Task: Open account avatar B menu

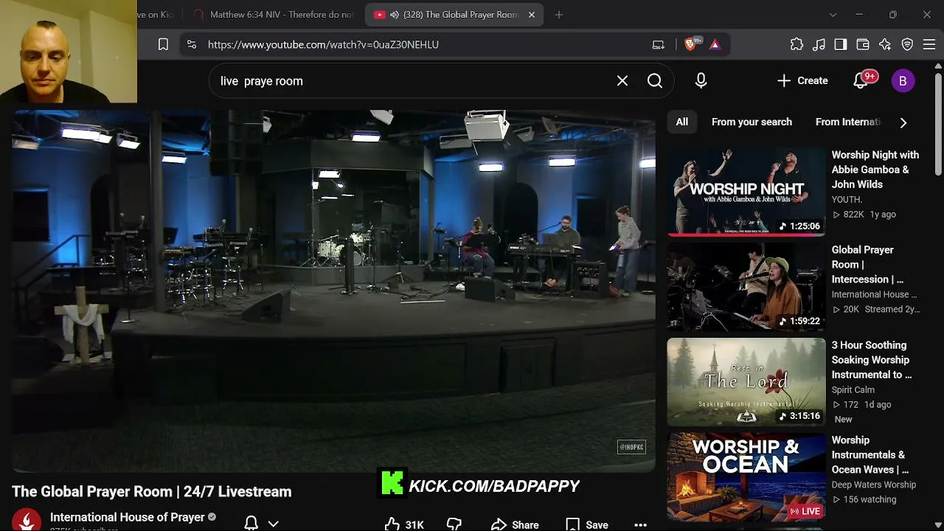Action: click(x=903, y=81)
